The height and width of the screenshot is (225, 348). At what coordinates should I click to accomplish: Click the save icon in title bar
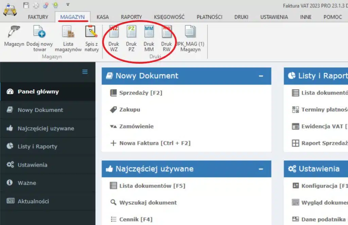pos(26,5)
